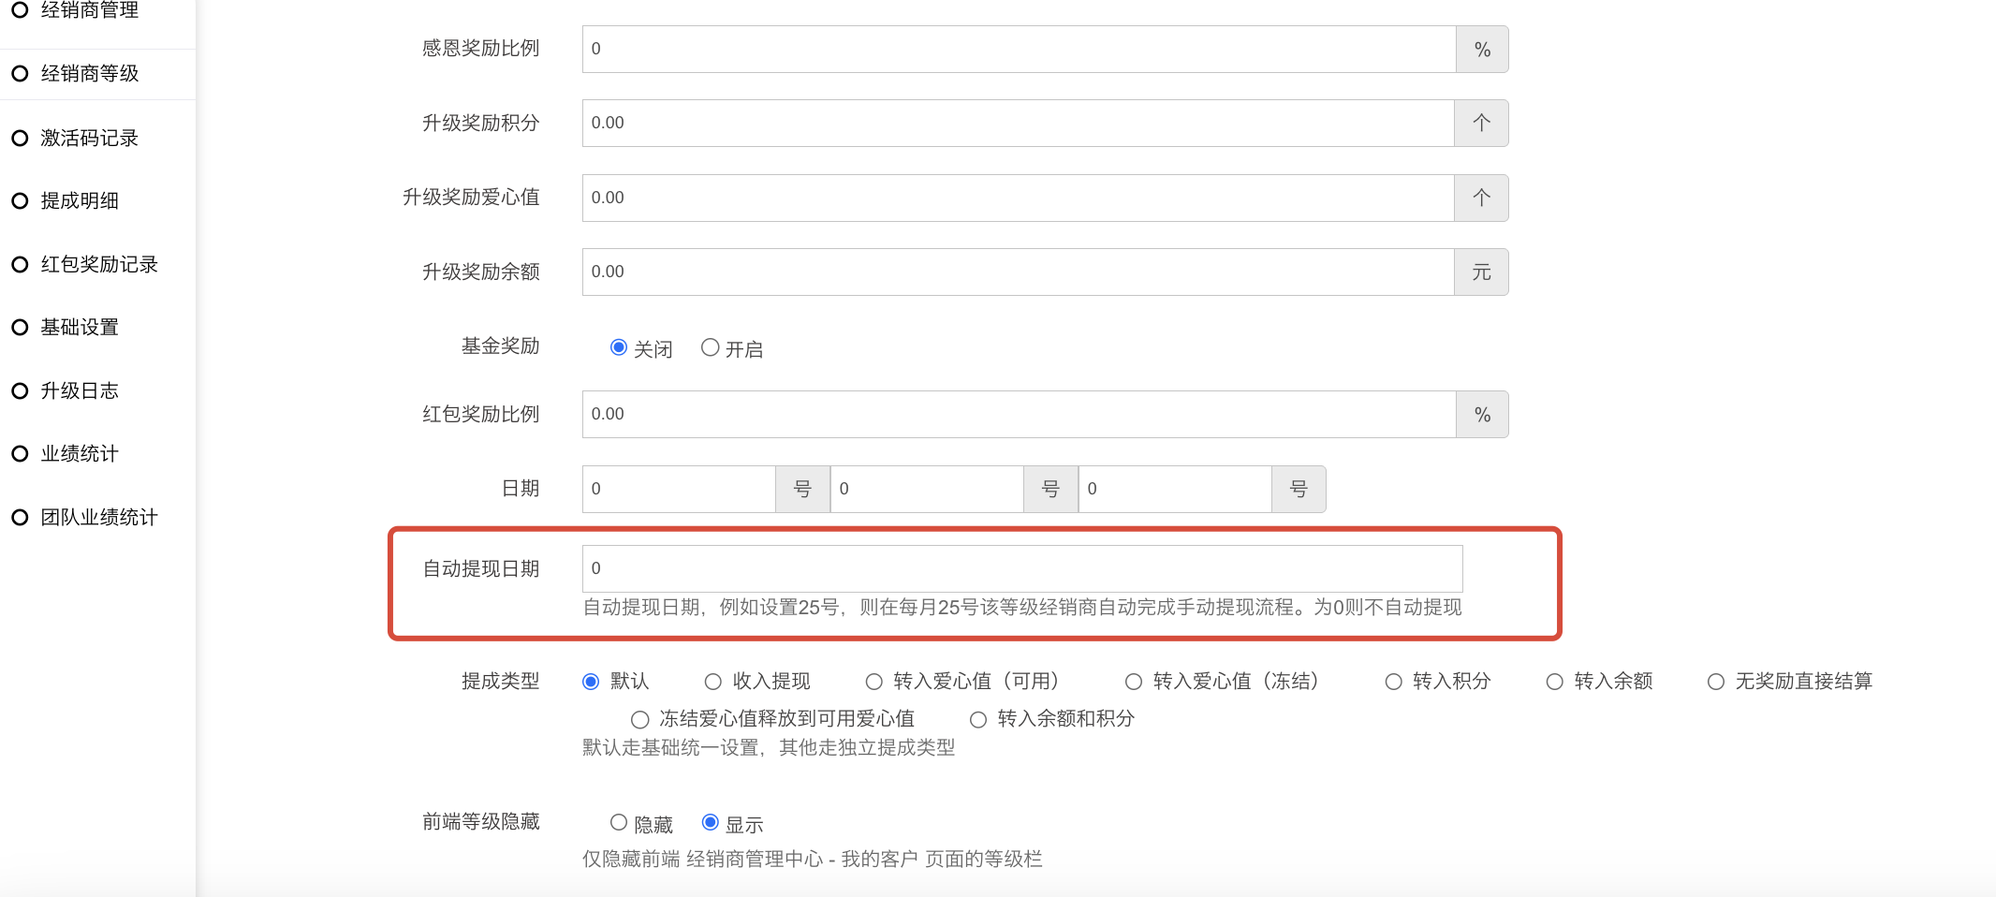Choose 无奖励直接结算 radio option
The height and width of the screenshot is (897, 1996).
(1716, 682)
